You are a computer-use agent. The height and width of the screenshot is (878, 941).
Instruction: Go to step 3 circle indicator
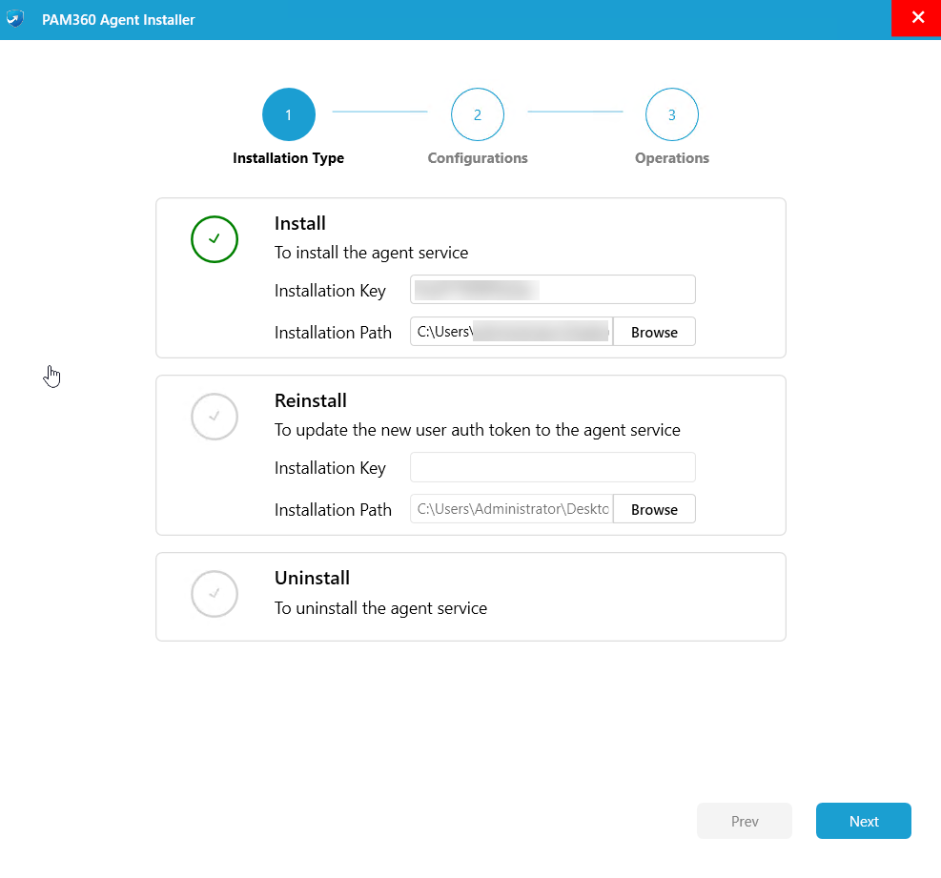[x=671, y=114]
